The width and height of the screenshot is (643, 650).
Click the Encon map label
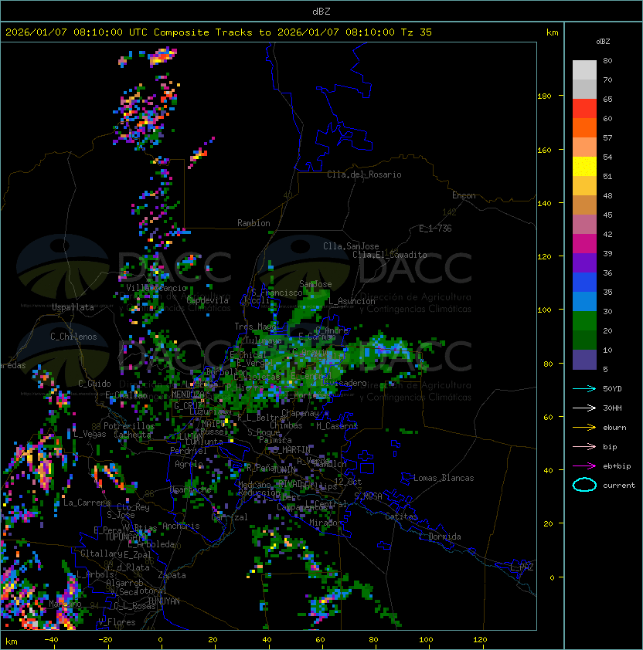coord(464,195)
